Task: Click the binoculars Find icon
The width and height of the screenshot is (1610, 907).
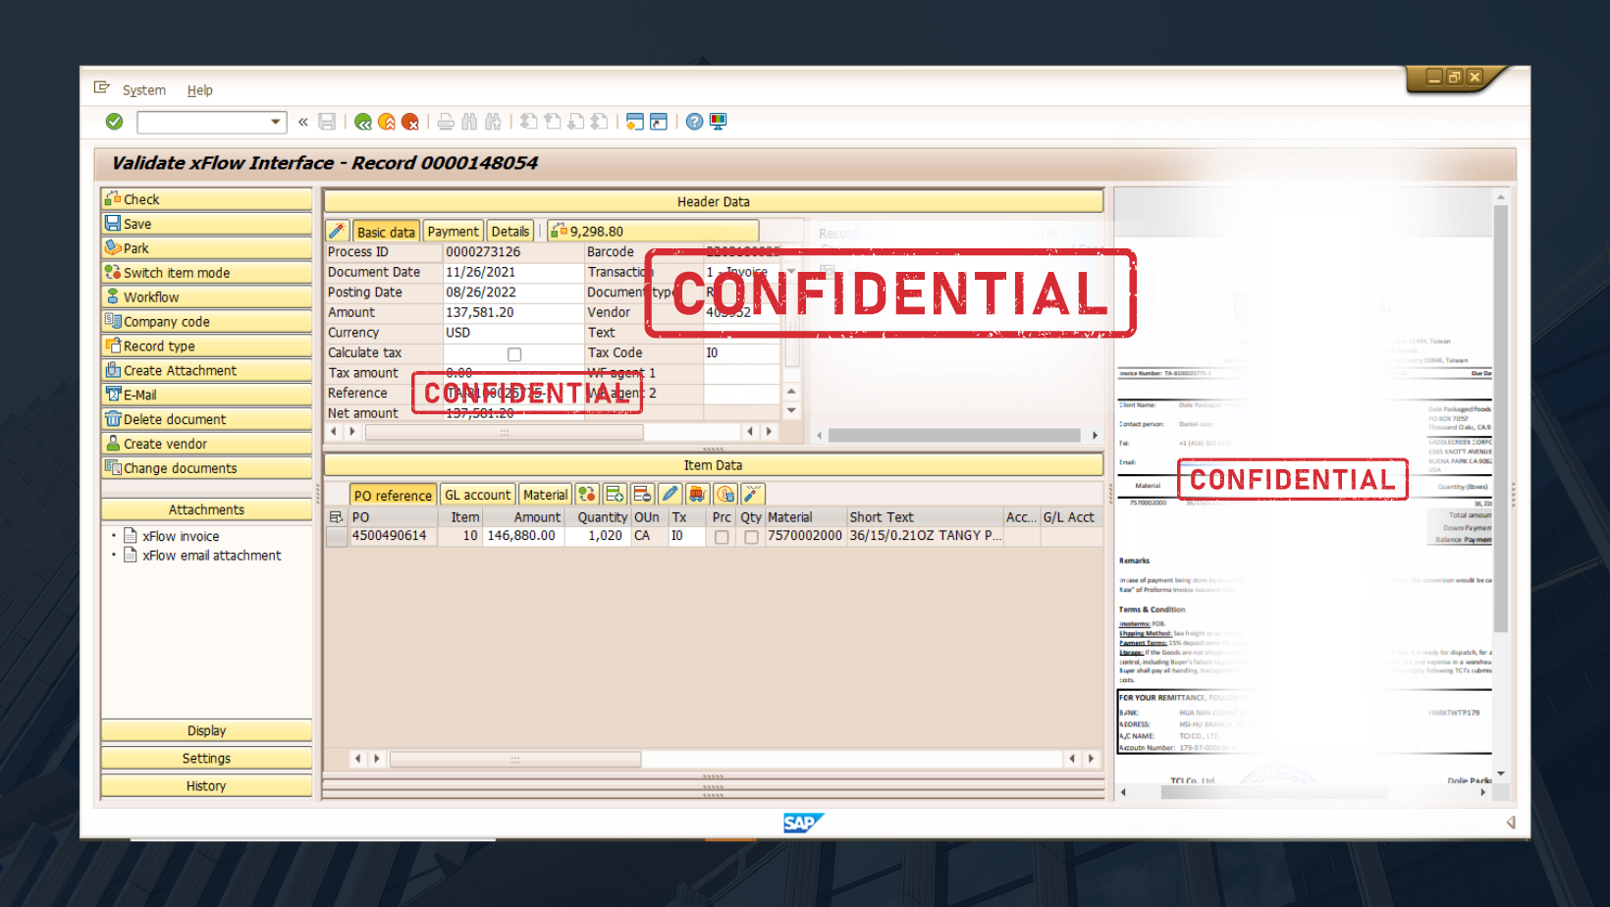Action: tap(469, 122)
